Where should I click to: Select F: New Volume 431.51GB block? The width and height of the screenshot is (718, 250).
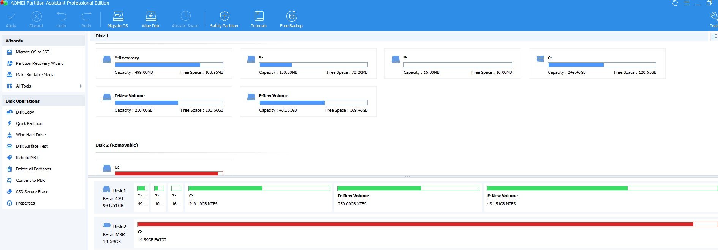coord(601,197)
